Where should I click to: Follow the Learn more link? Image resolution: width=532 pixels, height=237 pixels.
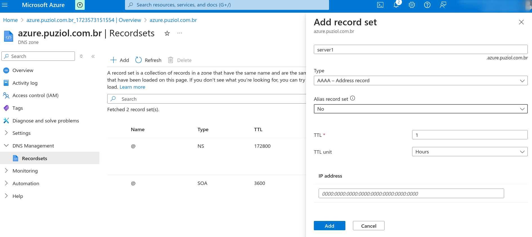click(x=132, y=87)
